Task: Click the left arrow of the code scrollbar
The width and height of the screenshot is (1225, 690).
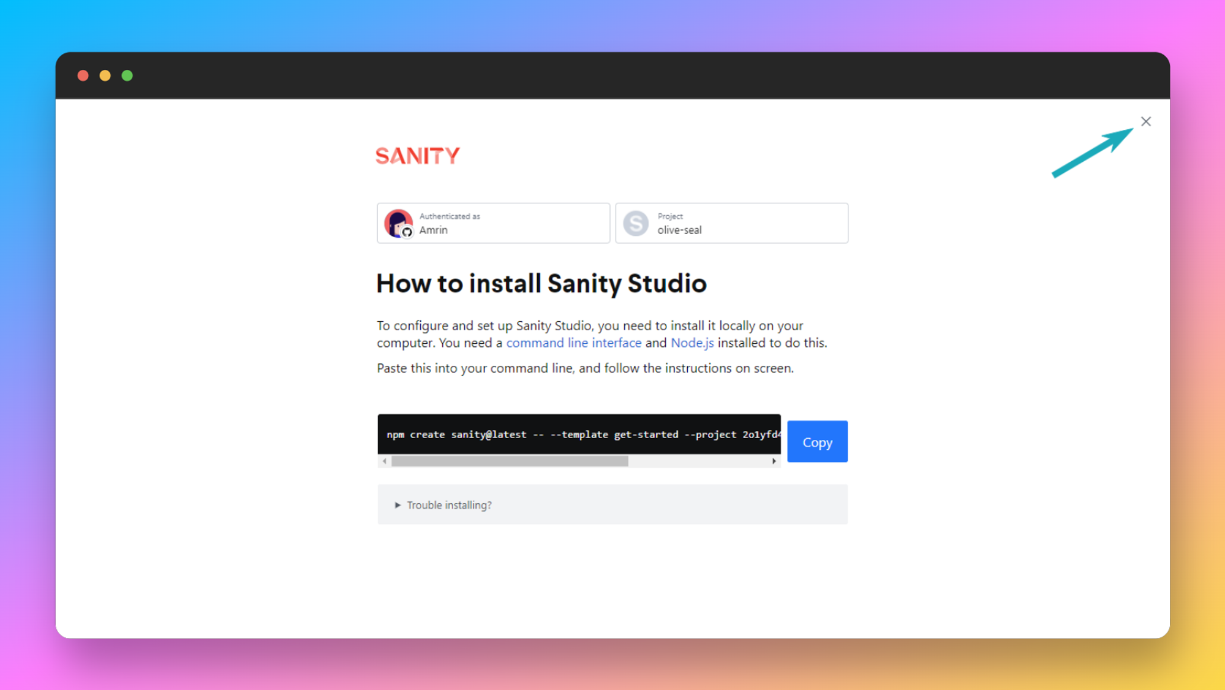Action: (384, 461)
